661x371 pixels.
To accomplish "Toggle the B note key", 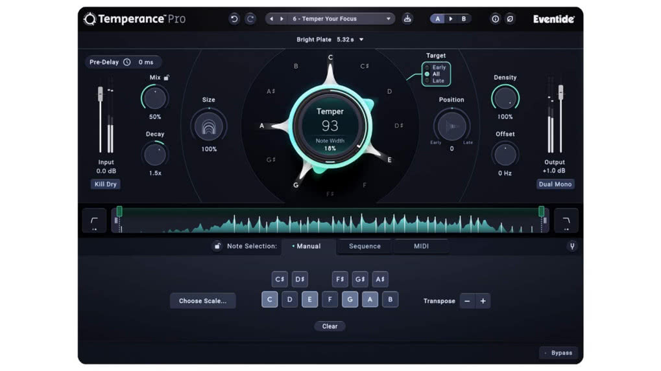I will point(391,300).
